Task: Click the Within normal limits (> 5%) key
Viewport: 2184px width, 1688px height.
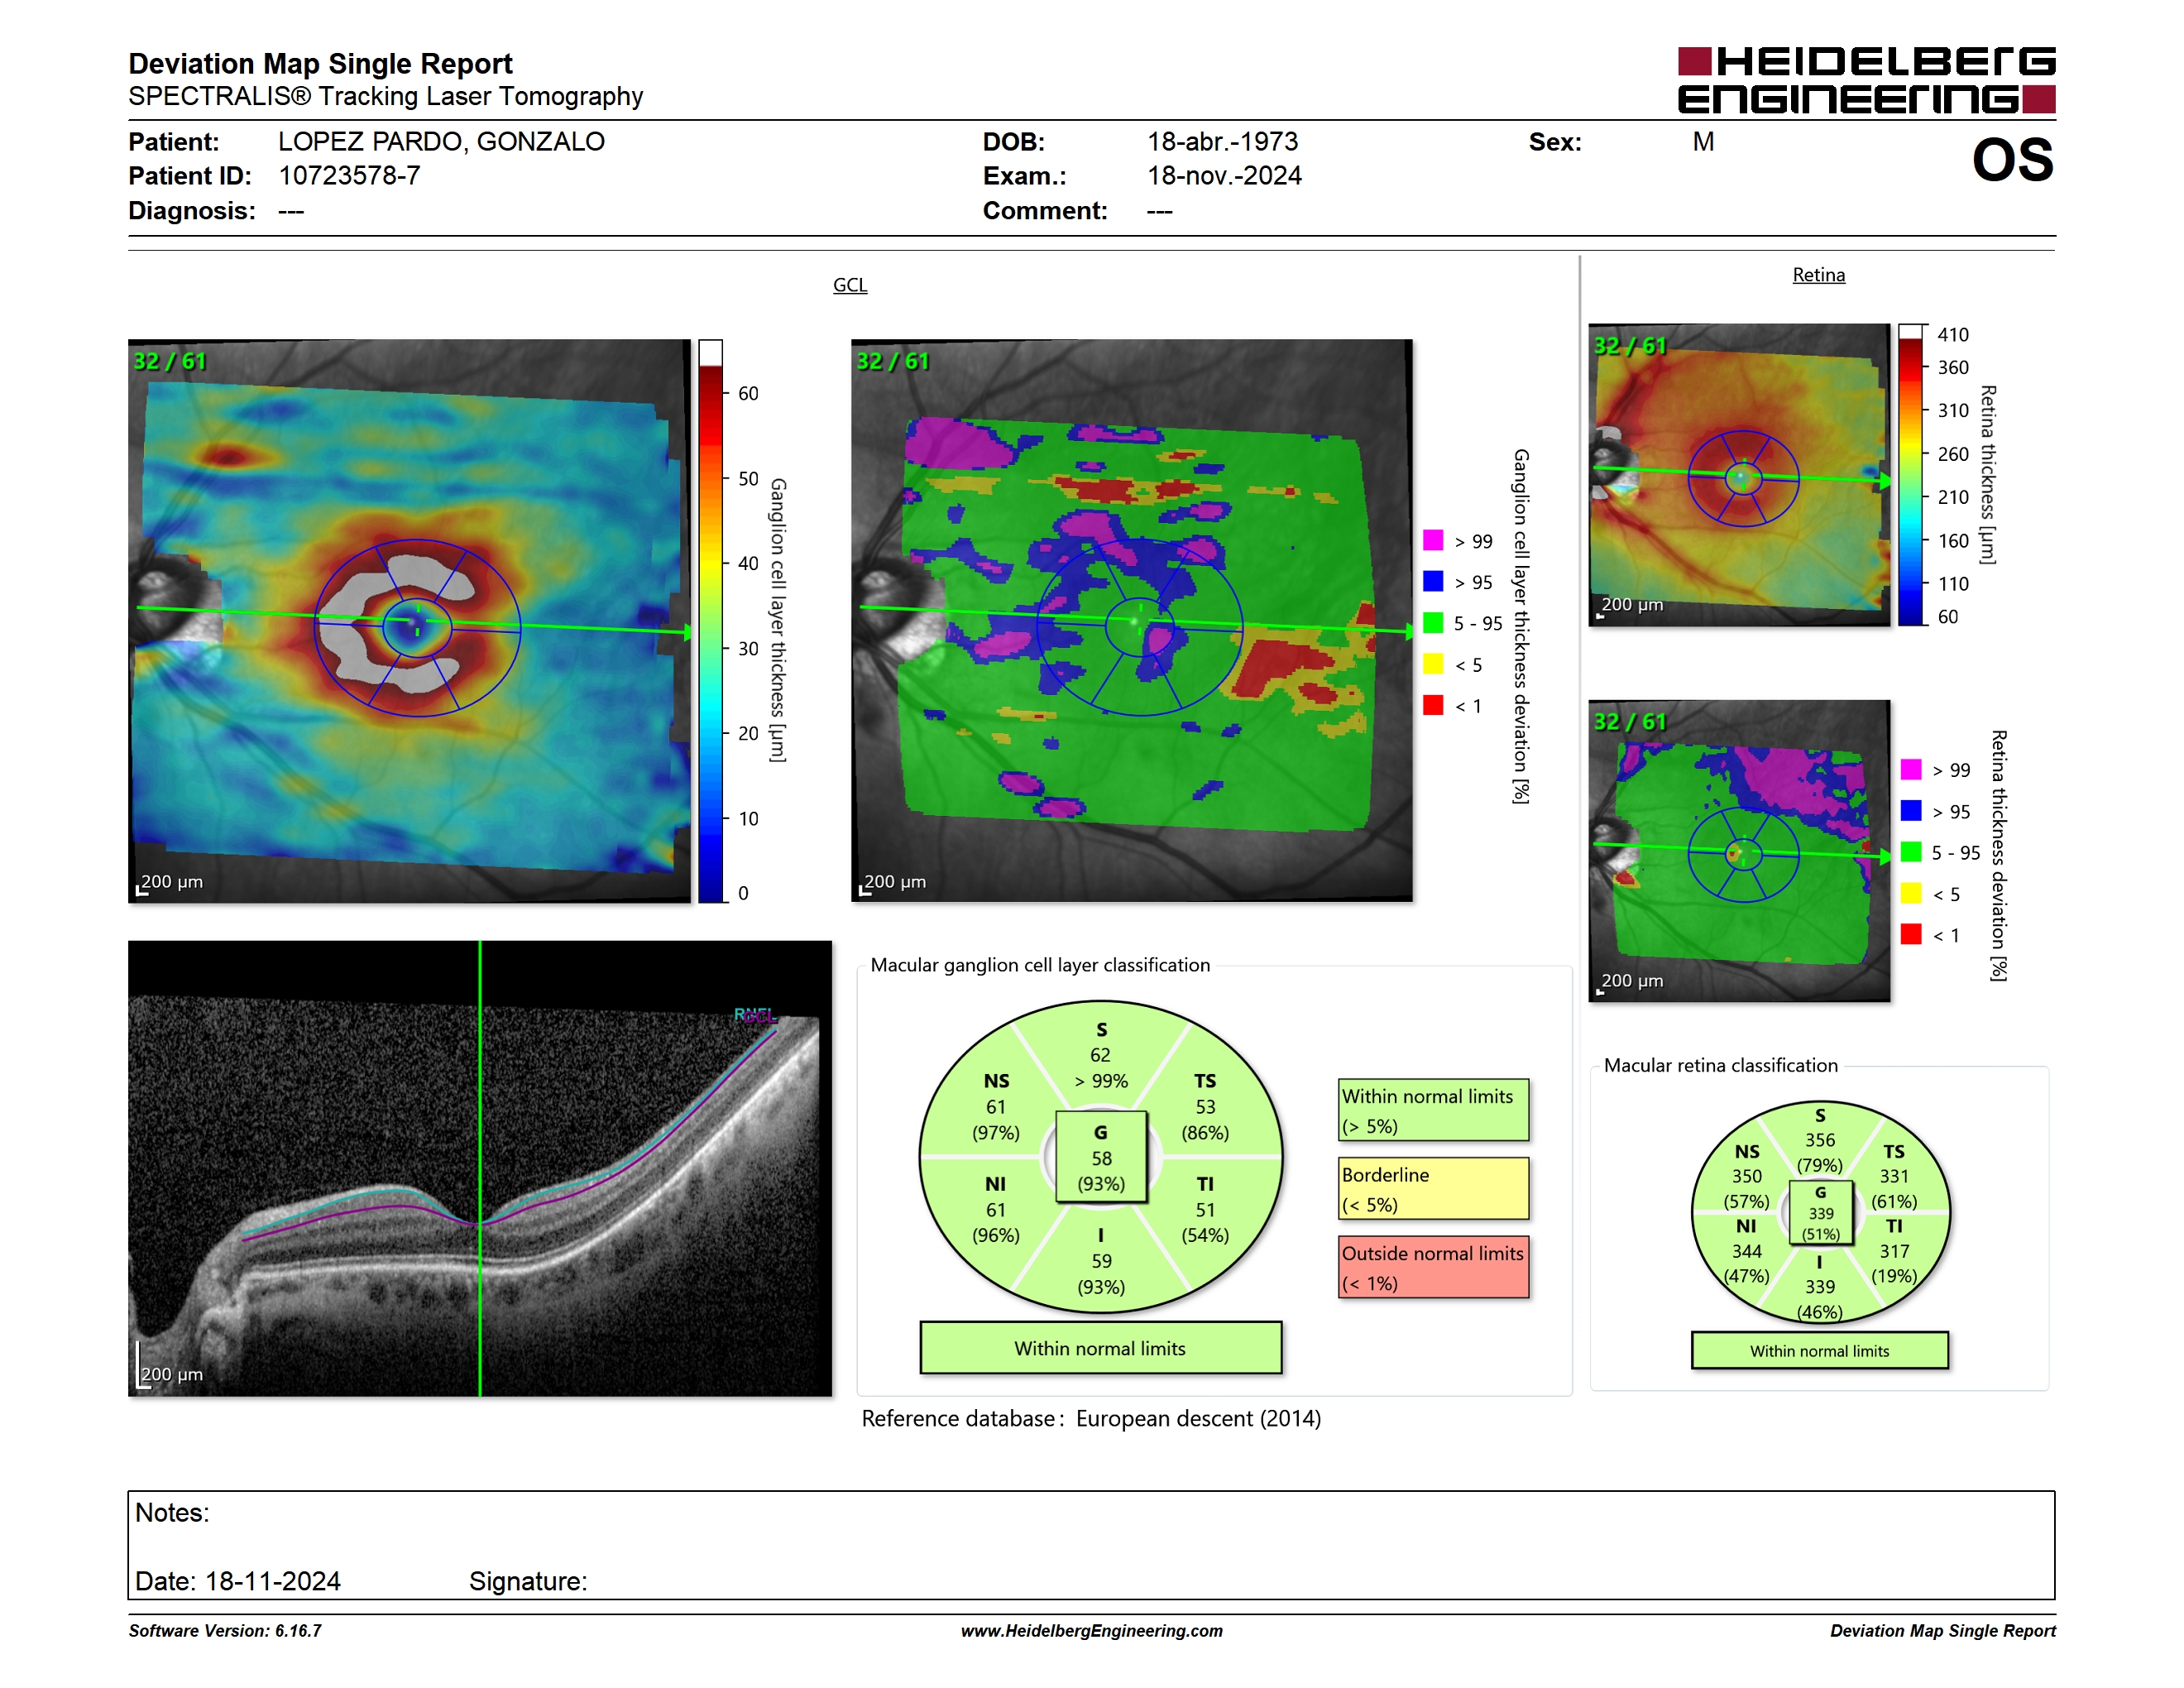Action: coord(1433,1110)
